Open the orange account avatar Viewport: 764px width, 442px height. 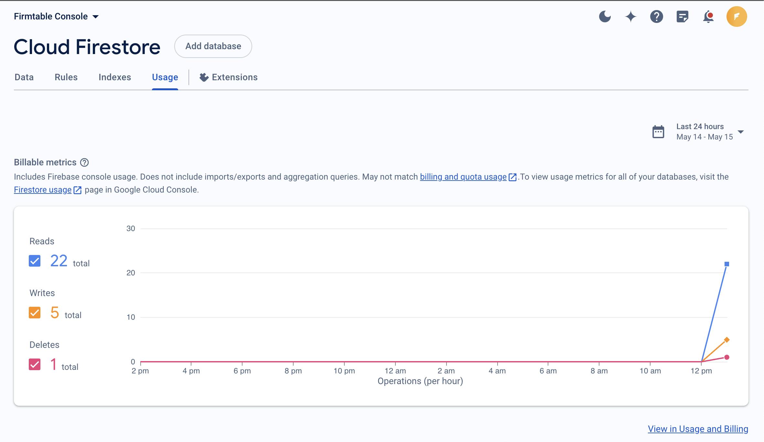click(x=737, y=17)
